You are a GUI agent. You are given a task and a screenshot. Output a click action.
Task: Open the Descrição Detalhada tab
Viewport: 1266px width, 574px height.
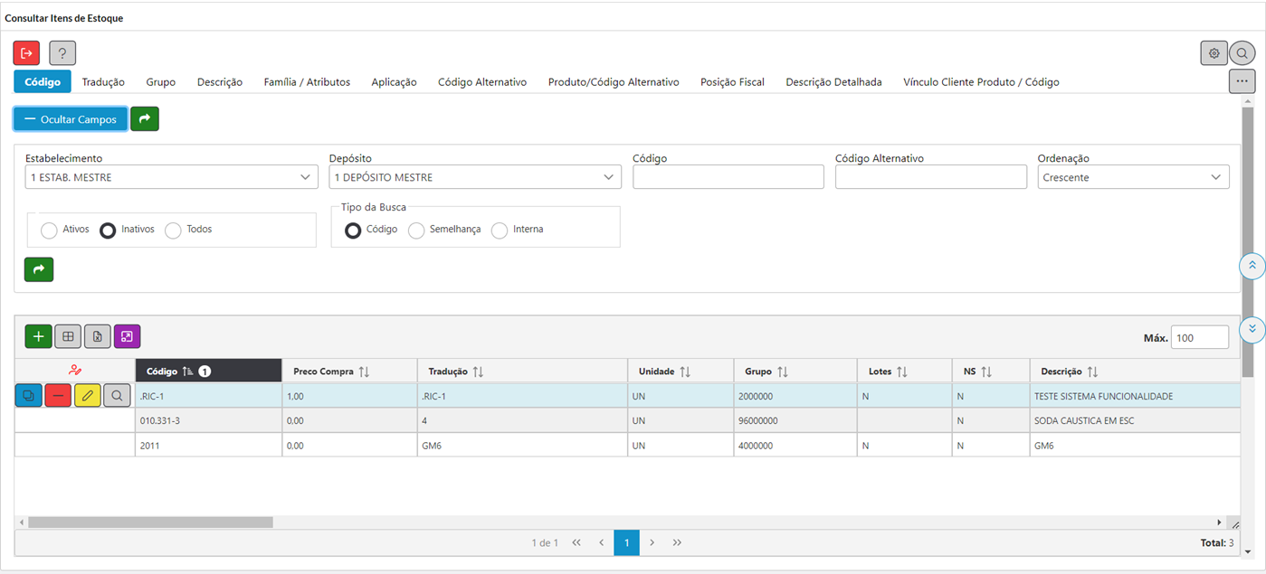tap(833, 81)
